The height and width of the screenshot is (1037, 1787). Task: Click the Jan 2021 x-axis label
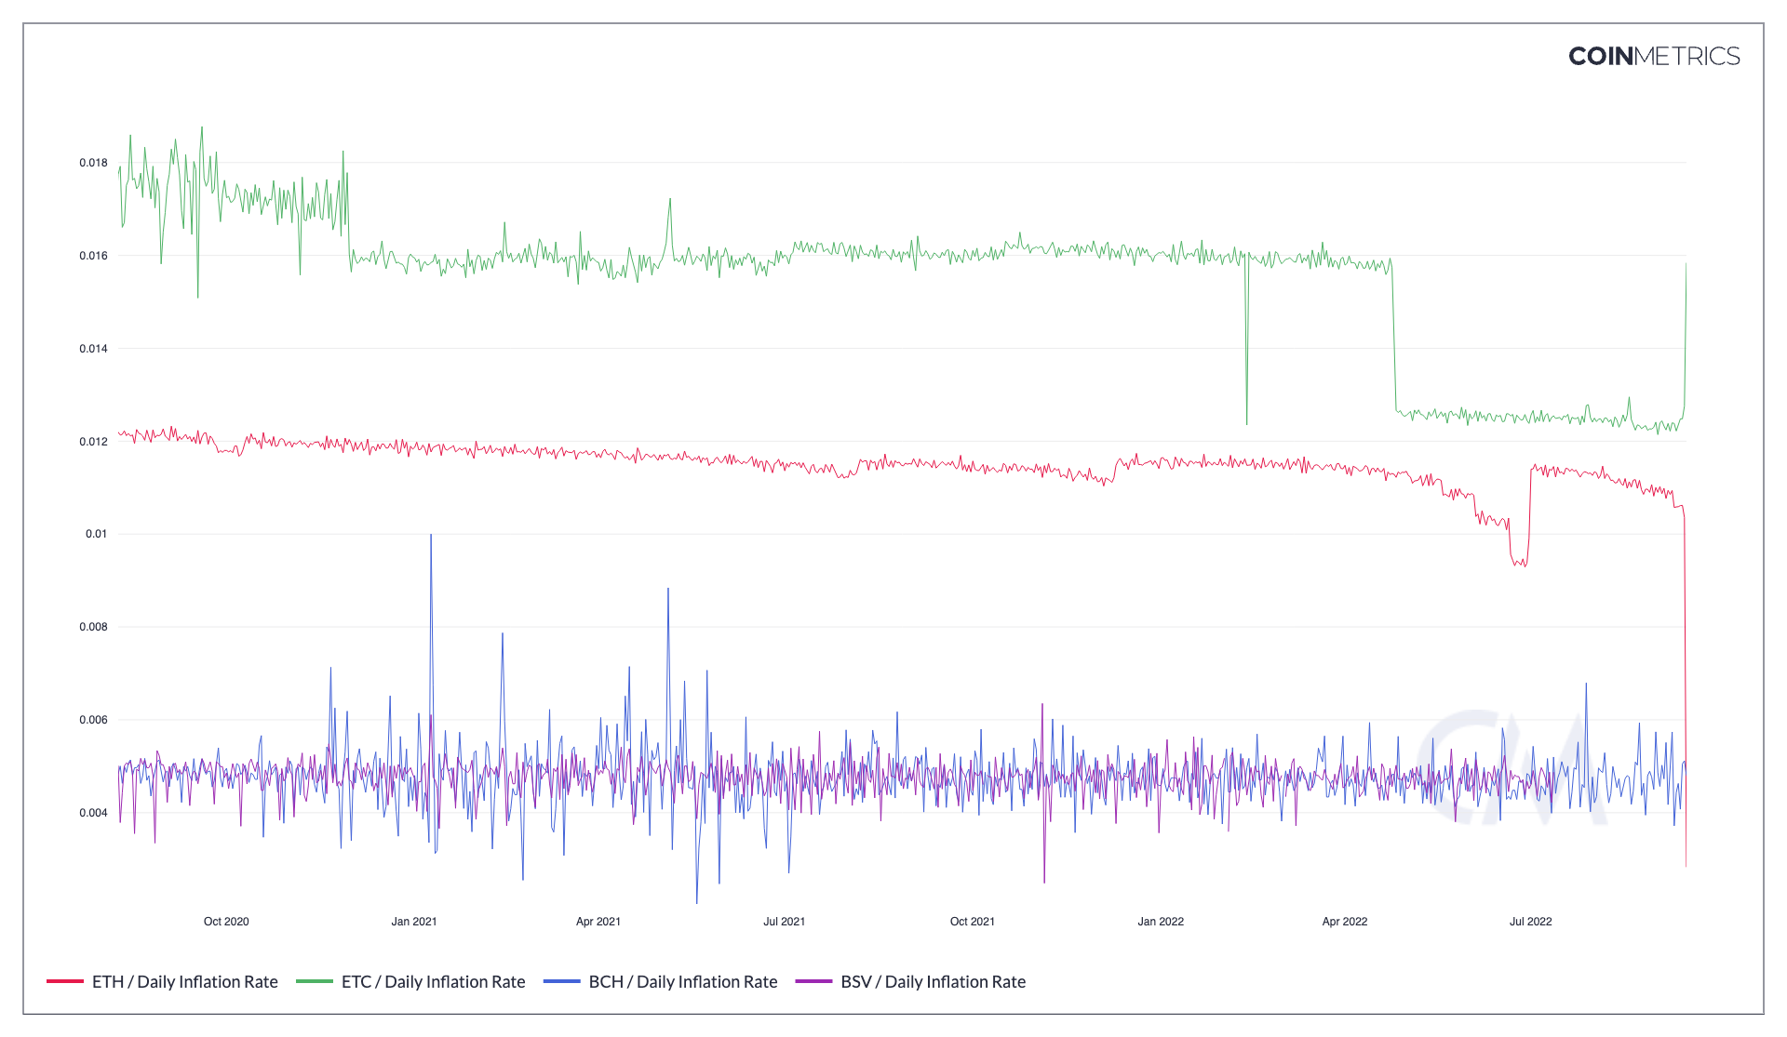click(413, 922)
